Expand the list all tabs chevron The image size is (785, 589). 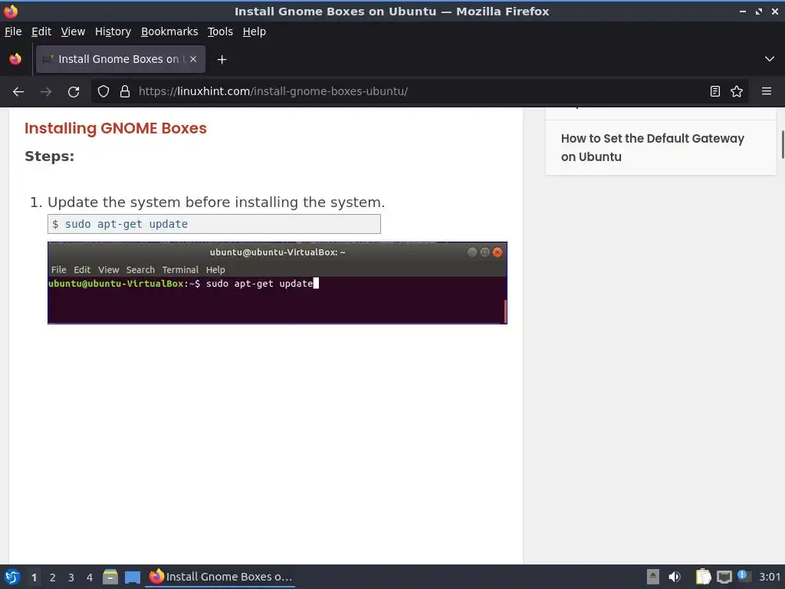tap(770, 59)
